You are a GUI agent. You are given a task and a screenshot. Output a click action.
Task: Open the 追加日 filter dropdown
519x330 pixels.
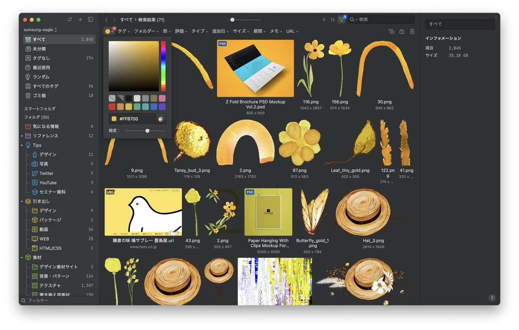click(220, 32)
